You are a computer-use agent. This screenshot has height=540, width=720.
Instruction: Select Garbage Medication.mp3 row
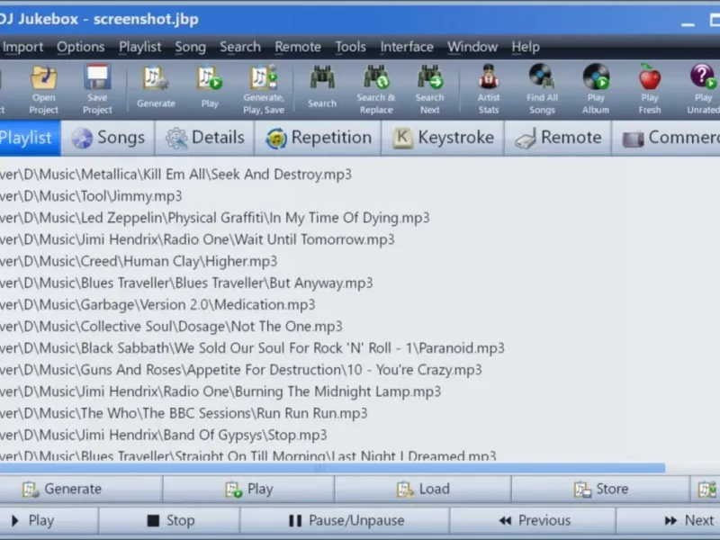click(x=360, y=304)
